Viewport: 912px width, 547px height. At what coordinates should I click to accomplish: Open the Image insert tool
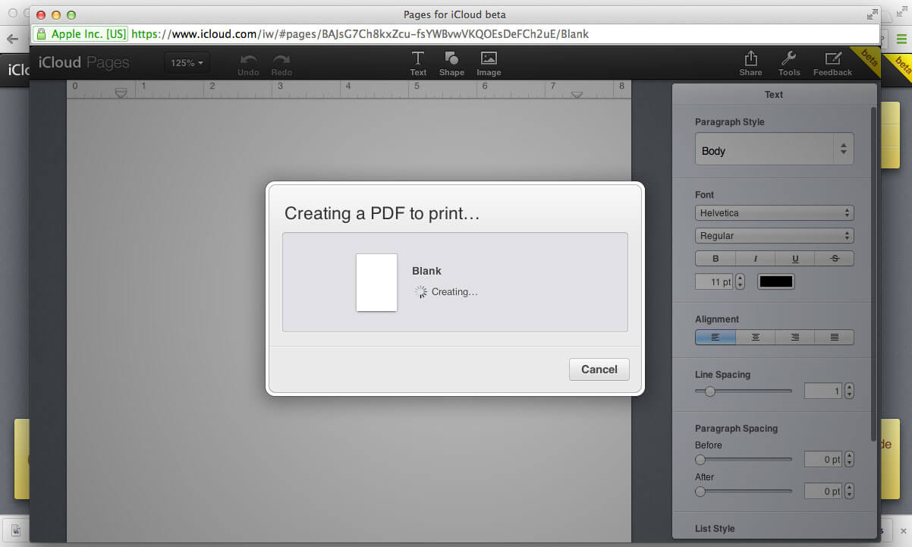489,59
